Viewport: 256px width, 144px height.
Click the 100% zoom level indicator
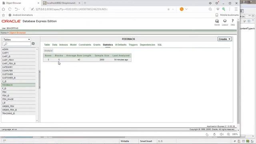point(235,134)
